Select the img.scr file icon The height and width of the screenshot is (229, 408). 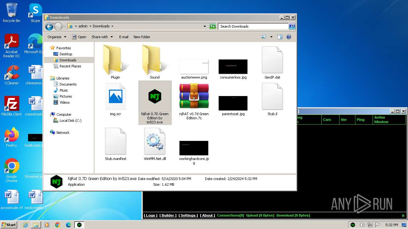click(x=115, y=97)
